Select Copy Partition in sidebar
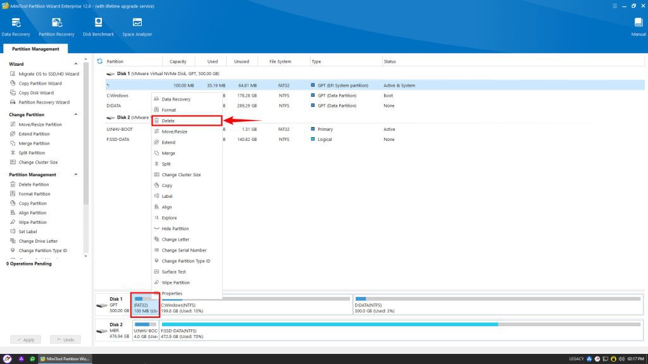Screen dimensions: 648x364 (x=28, y=203)
